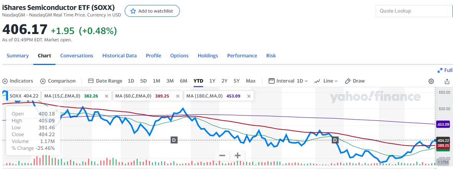The image size is (453, 169).
Task: Open the Conversations tab
Action: (77, 56)
